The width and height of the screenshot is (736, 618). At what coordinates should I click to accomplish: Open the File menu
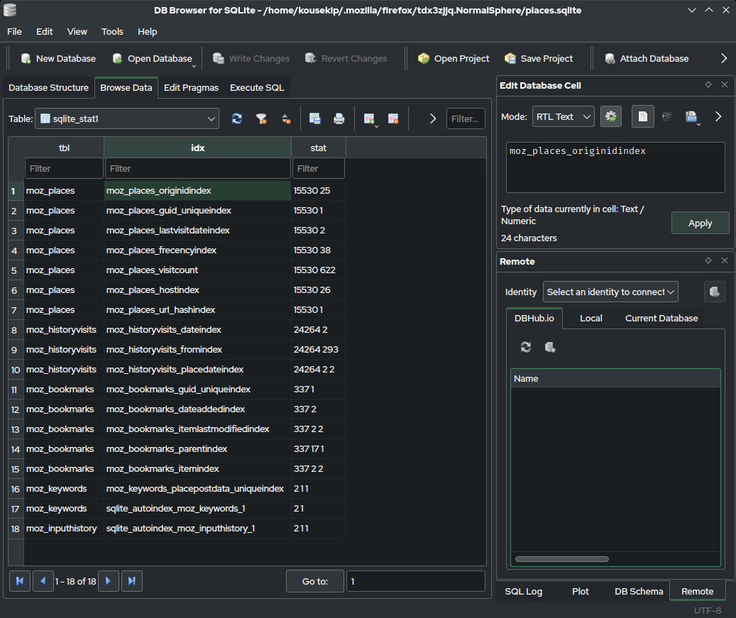tap(14, 31)
